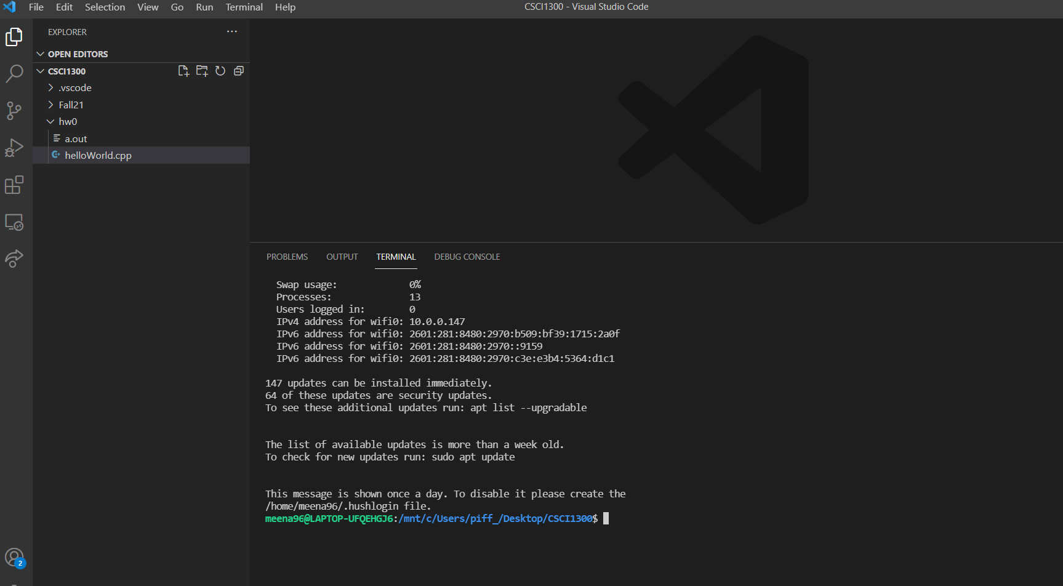This screenshot has height=586, width=1063.
Task: Open the Accounts menu icon
Action: pos(14,558)
